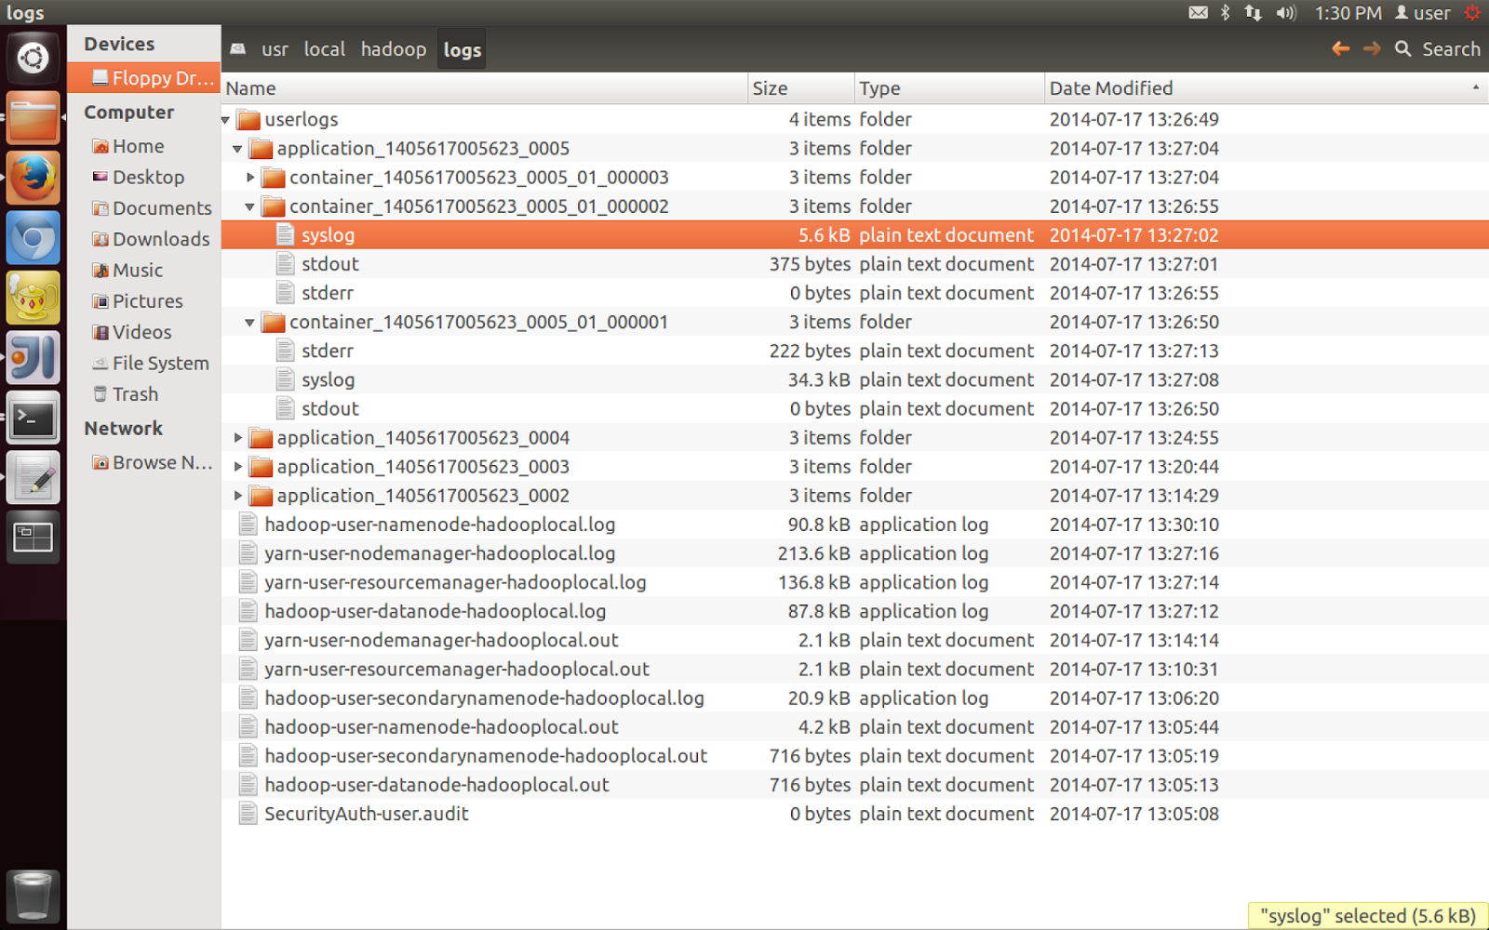
Task: Click the Search icon in the toolbar
Action: 1403,49
